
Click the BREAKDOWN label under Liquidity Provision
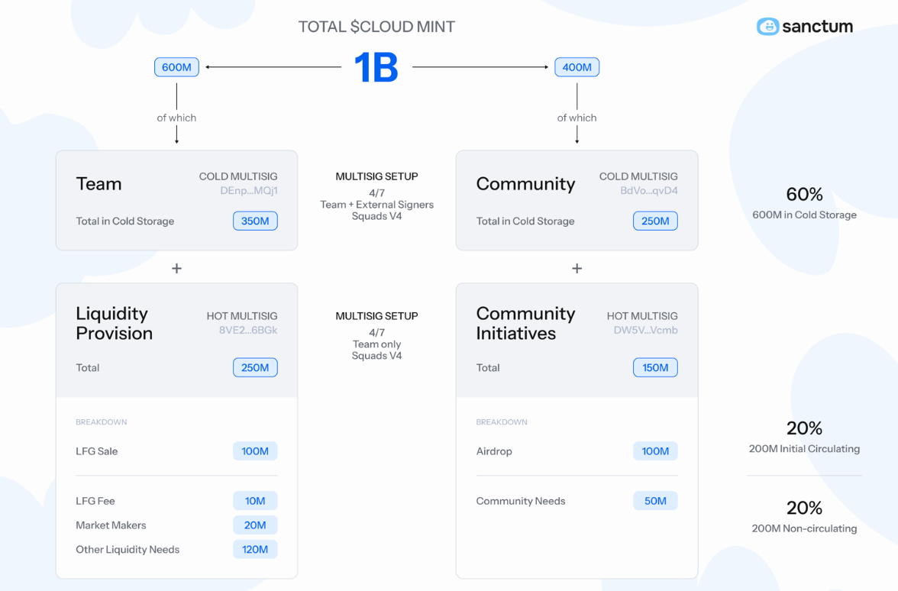pyautogui.click(x=102, y=422)
